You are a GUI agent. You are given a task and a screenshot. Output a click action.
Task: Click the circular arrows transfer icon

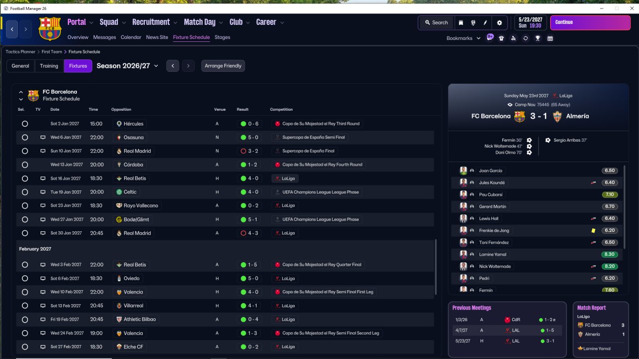pos(526,38)
